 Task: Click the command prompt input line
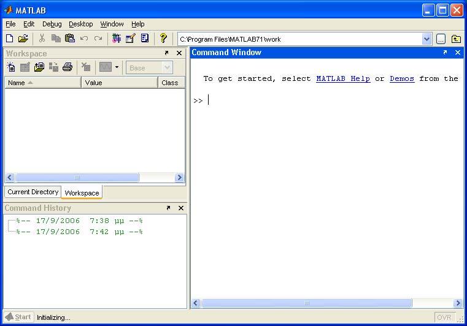pyautogui.click(x=328, y=100)
